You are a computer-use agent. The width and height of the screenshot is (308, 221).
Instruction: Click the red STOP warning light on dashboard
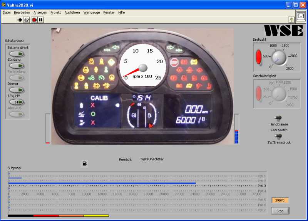[174, 63]
